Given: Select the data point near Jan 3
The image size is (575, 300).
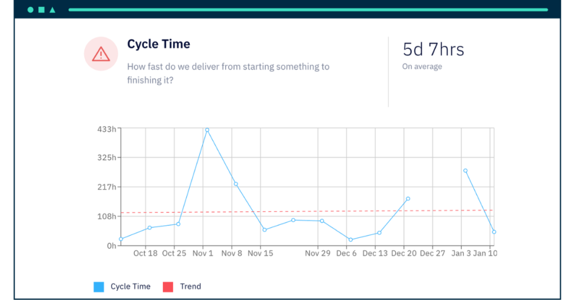Looking at the screenshot, I should pos(466,170).
